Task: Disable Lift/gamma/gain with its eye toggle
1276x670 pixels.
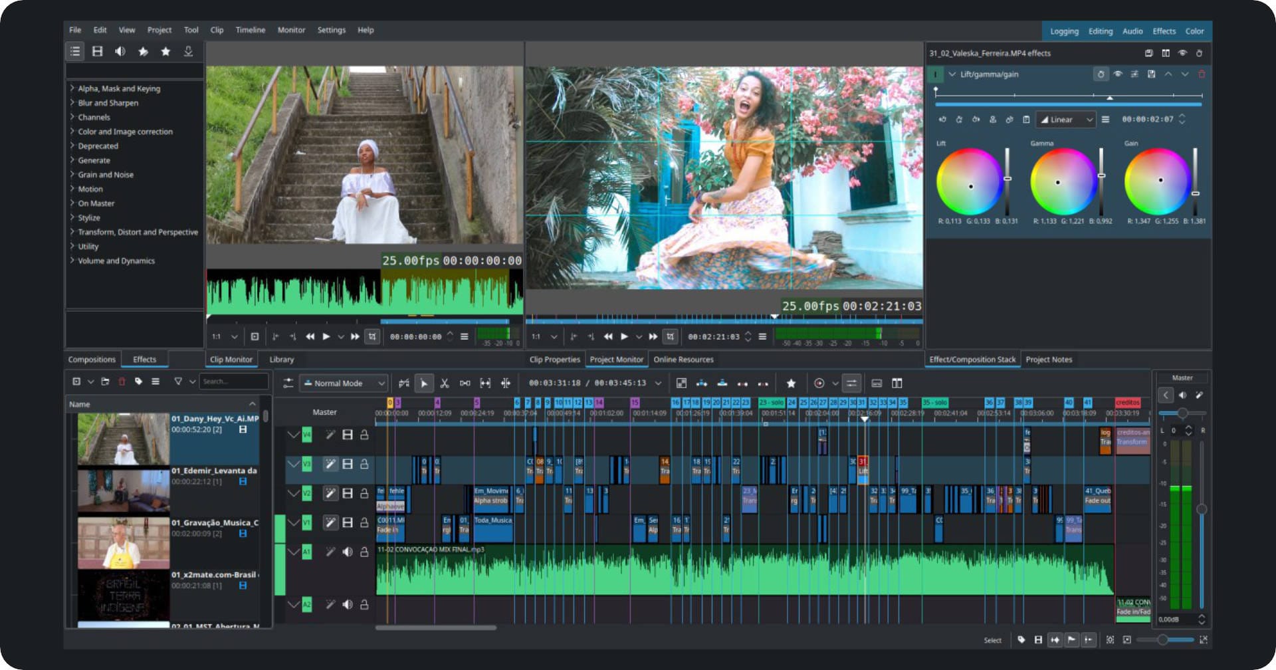Action: pyautogui.click(x=1119, y=74)
